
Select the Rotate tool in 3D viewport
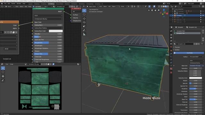click(84, 22)
